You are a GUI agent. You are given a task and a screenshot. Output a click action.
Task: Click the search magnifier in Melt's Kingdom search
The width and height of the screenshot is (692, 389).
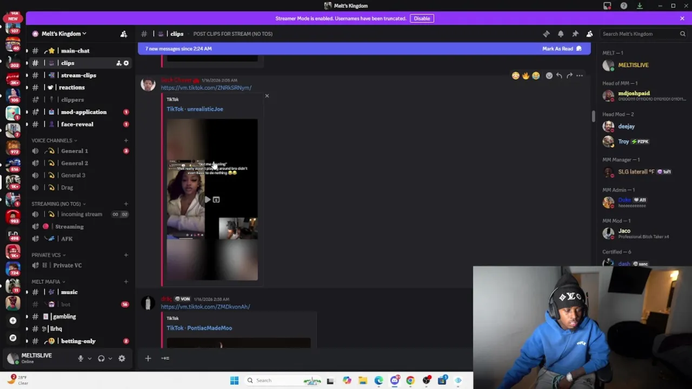click(682, 33)
